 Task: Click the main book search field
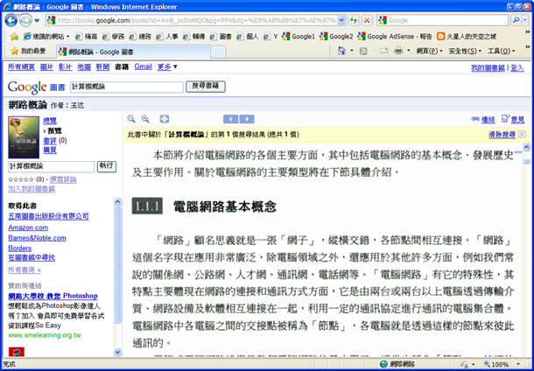tap(127, 87)
